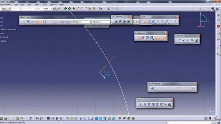Click the Zoom In magnifier icon
Viewport: 221px width, 124px height.
(x=84, y=118)
